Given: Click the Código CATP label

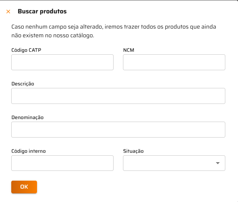Looking at the screenshot, I should [26, 50].
